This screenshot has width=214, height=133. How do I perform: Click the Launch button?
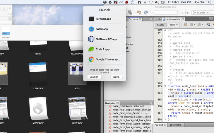tap(94, 77)
